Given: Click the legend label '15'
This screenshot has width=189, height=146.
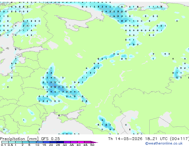Looking at the screenshot, I should 44,145.
